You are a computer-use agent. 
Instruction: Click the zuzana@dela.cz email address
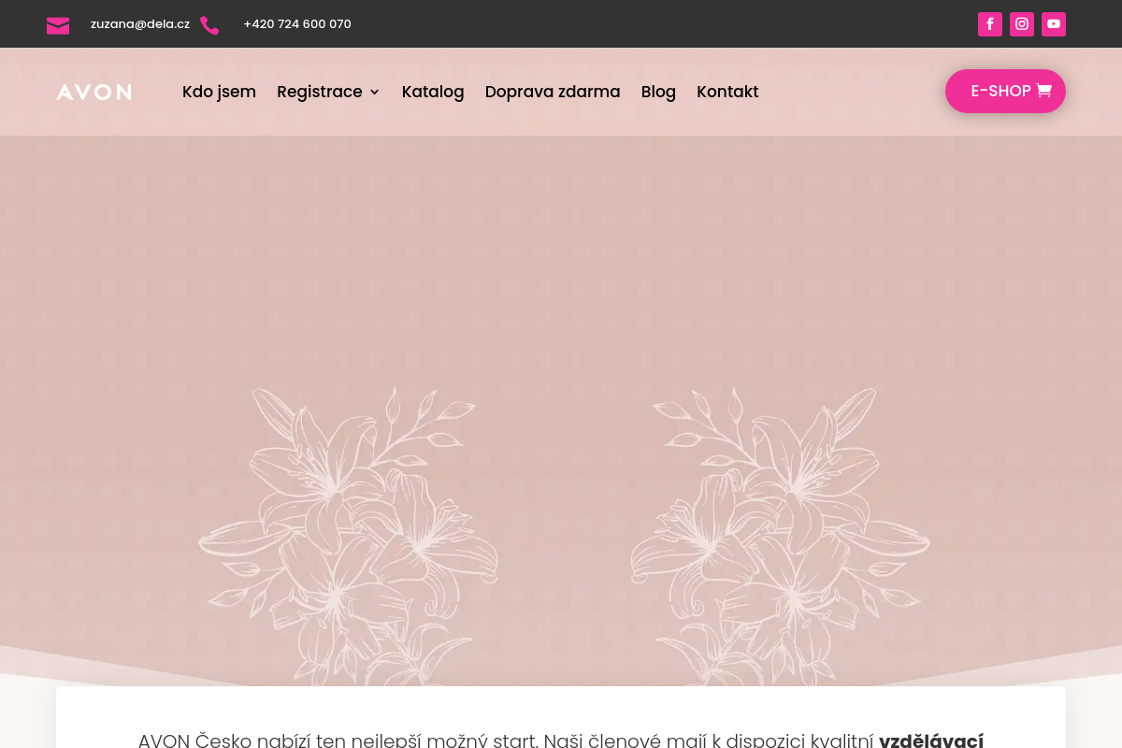point(140,24)
